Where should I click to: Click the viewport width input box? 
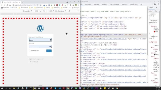point(36,11)
